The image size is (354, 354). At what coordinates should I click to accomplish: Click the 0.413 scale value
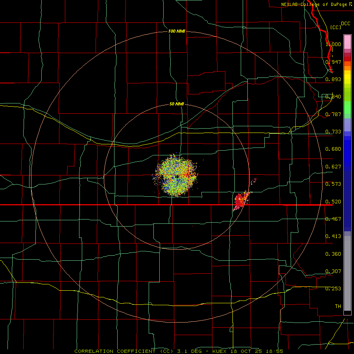(x=333, y=236)
